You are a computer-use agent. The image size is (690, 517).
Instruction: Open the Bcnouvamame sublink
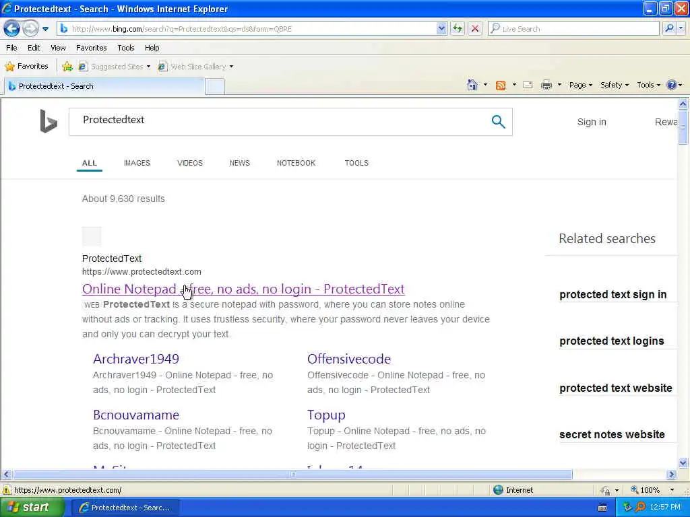click(136, 415)
